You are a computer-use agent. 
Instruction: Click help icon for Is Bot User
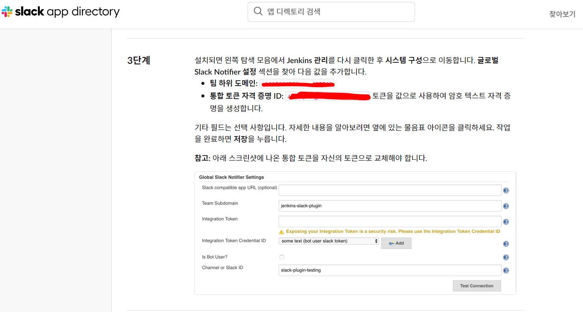point(506,257)
